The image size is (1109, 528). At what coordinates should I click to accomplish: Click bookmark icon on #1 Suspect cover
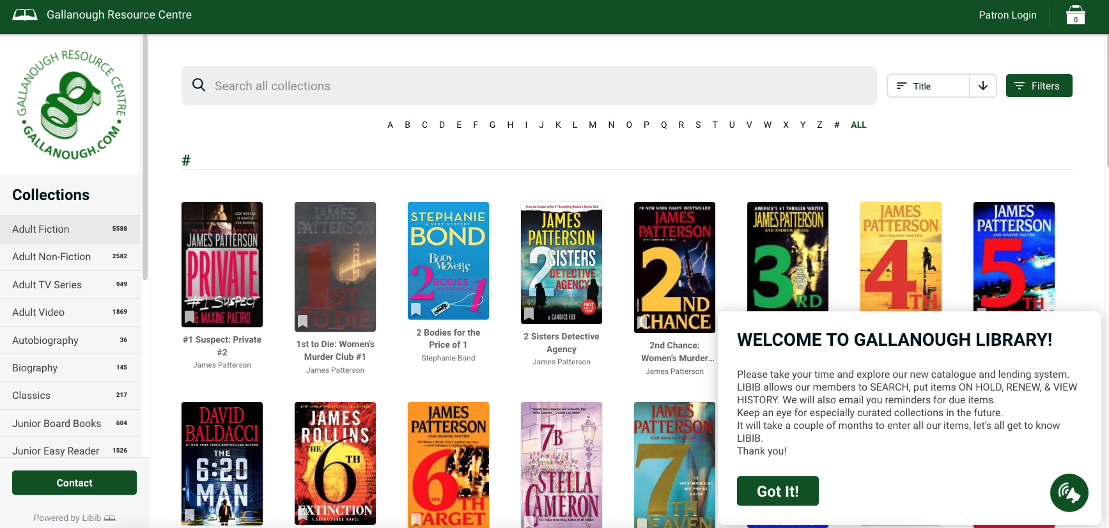[x=190, y=316]
